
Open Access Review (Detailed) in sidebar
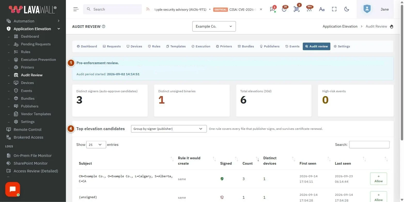pos(36,171)
